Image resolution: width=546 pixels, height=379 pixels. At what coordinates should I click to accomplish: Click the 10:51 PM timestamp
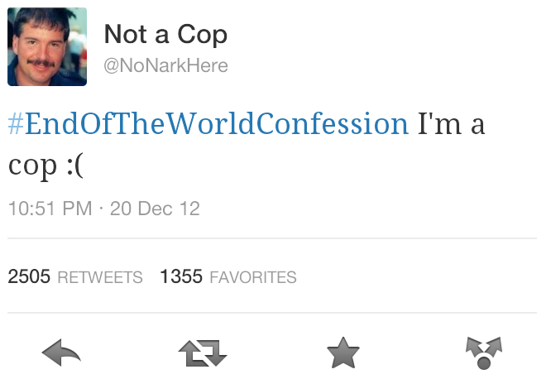click(50, 209)
